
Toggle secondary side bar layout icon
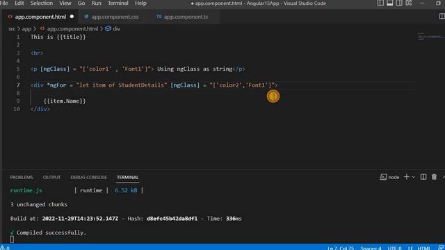pyautogui.click(x=399, y=3)
